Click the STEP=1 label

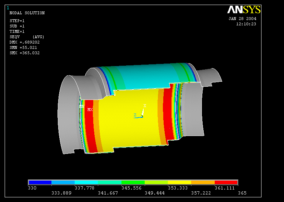(x=17, y=21)
